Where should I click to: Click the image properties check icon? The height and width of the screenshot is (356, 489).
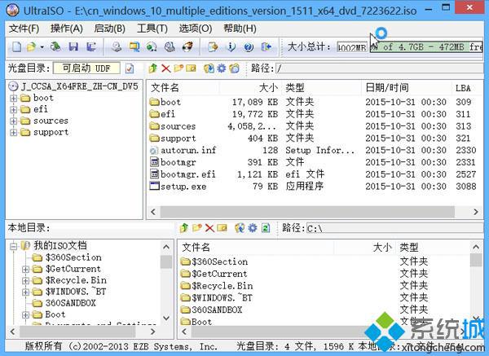(130, 68)
